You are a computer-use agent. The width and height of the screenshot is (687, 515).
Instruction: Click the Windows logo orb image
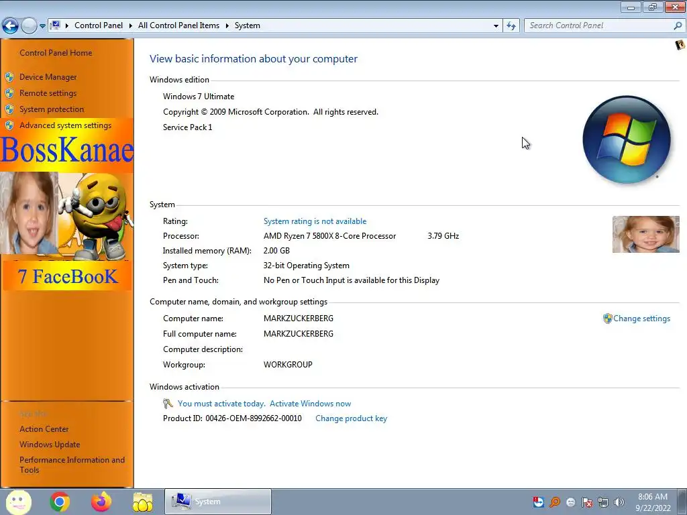click(x=627, y=139)
